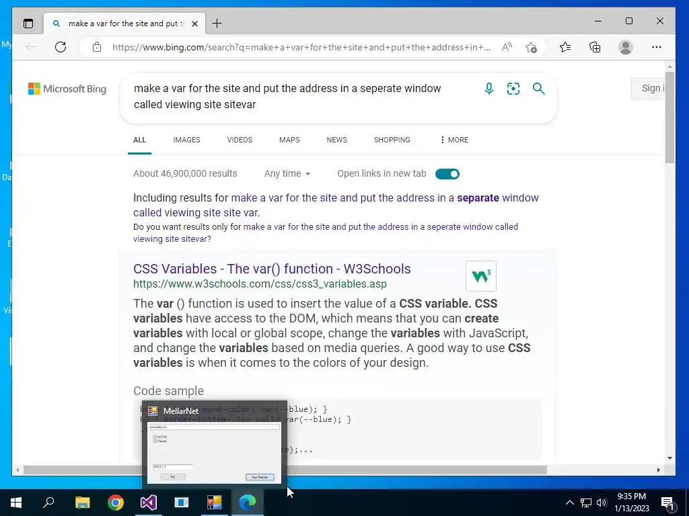Switch to MellarNet app in taskbar
The height and width of the screenshot is (516, 689).
point(215,503)
